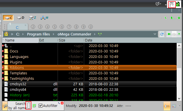Go up one directory level icon
This screenshot has width=183, height=111.
[173, 18]
